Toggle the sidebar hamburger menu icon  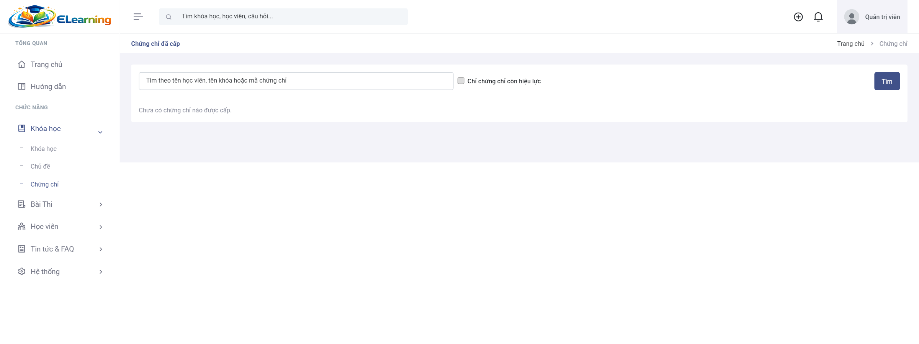click(138, 17)
